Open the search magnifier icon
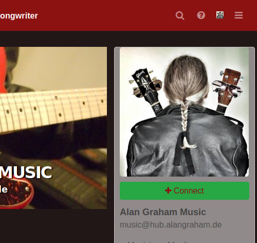257x243 pixels. click(x=180, y=15)
